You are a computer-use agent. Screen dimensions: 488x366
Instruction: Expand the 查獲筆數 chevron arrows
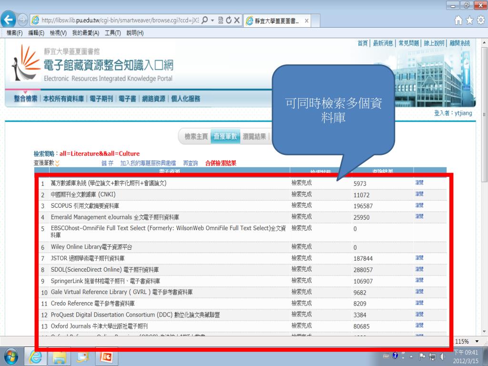pos(57,163)
